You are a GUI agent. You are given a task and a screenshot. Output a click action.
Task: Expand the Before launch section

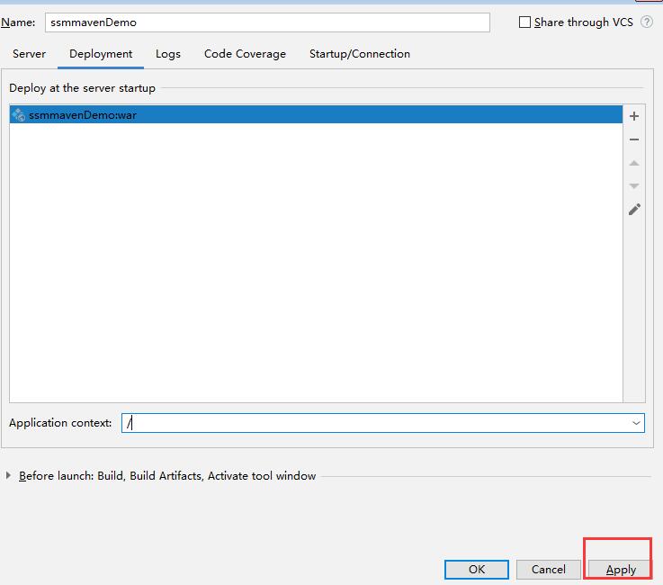pyautogui.click(x=9, y=476)
